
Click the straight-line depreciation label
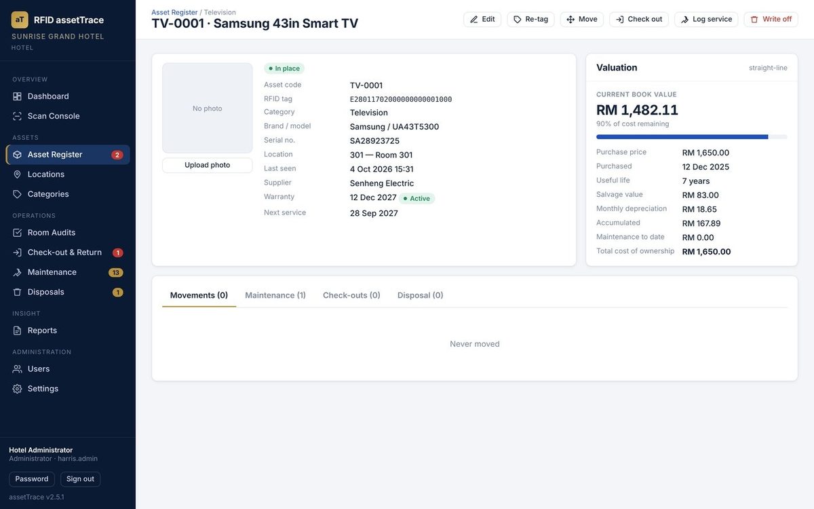coord(768,68)
